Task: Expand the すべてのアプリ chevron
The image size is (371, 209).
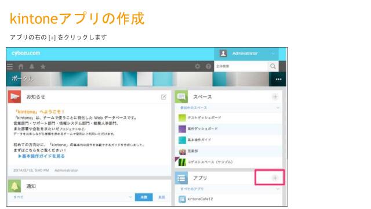Action: tap(278, 189)
